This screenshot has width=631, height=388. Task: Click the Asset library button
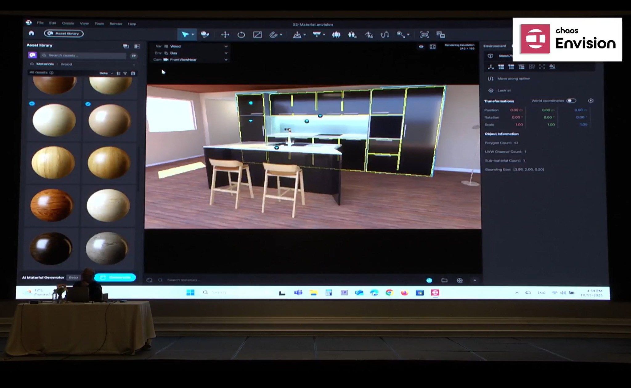(64, 33)
